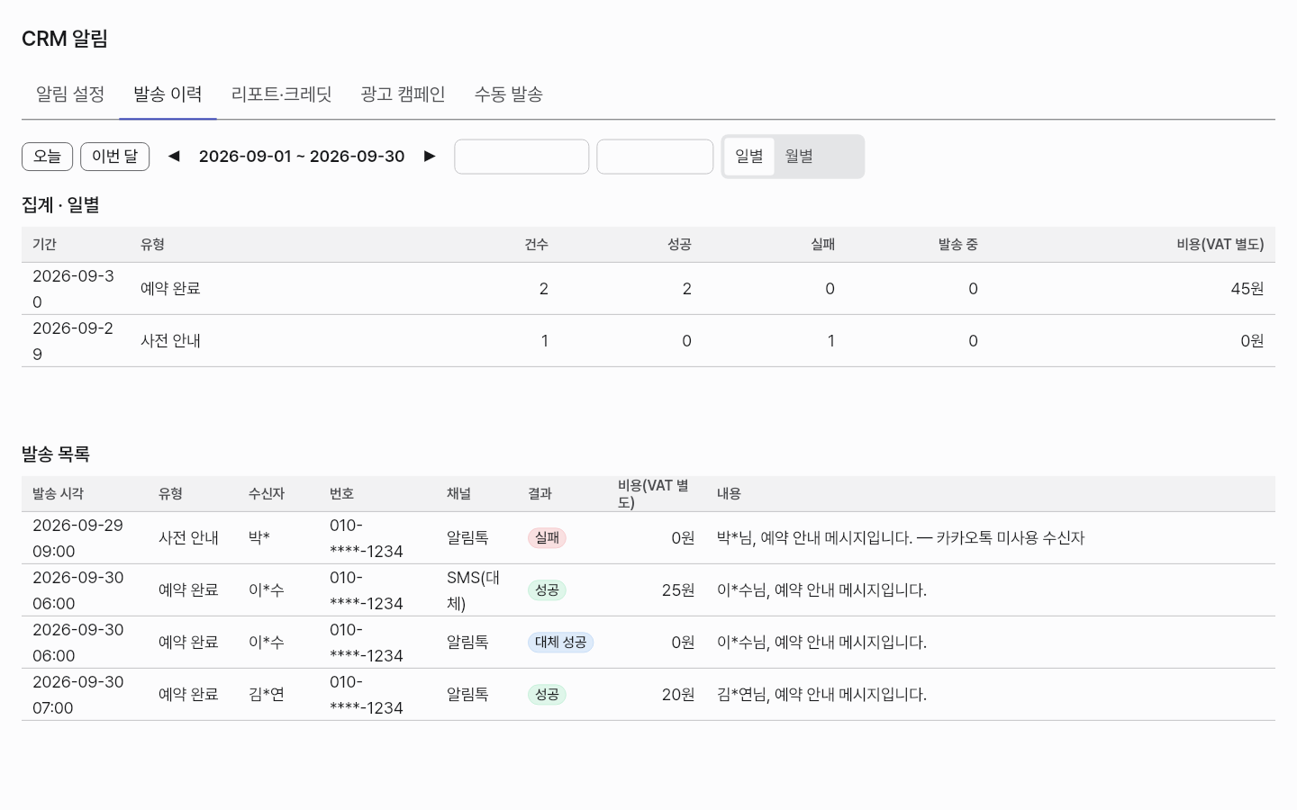
Task: Switch to the 광고 캠페인 tab
Action: click(403, 94)
